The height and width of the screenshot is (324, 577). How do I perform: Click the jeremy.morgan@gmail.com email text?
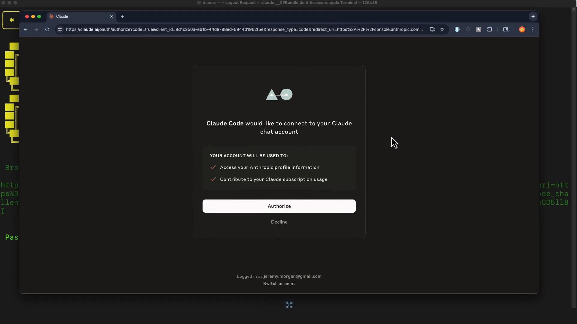point(292,276)
